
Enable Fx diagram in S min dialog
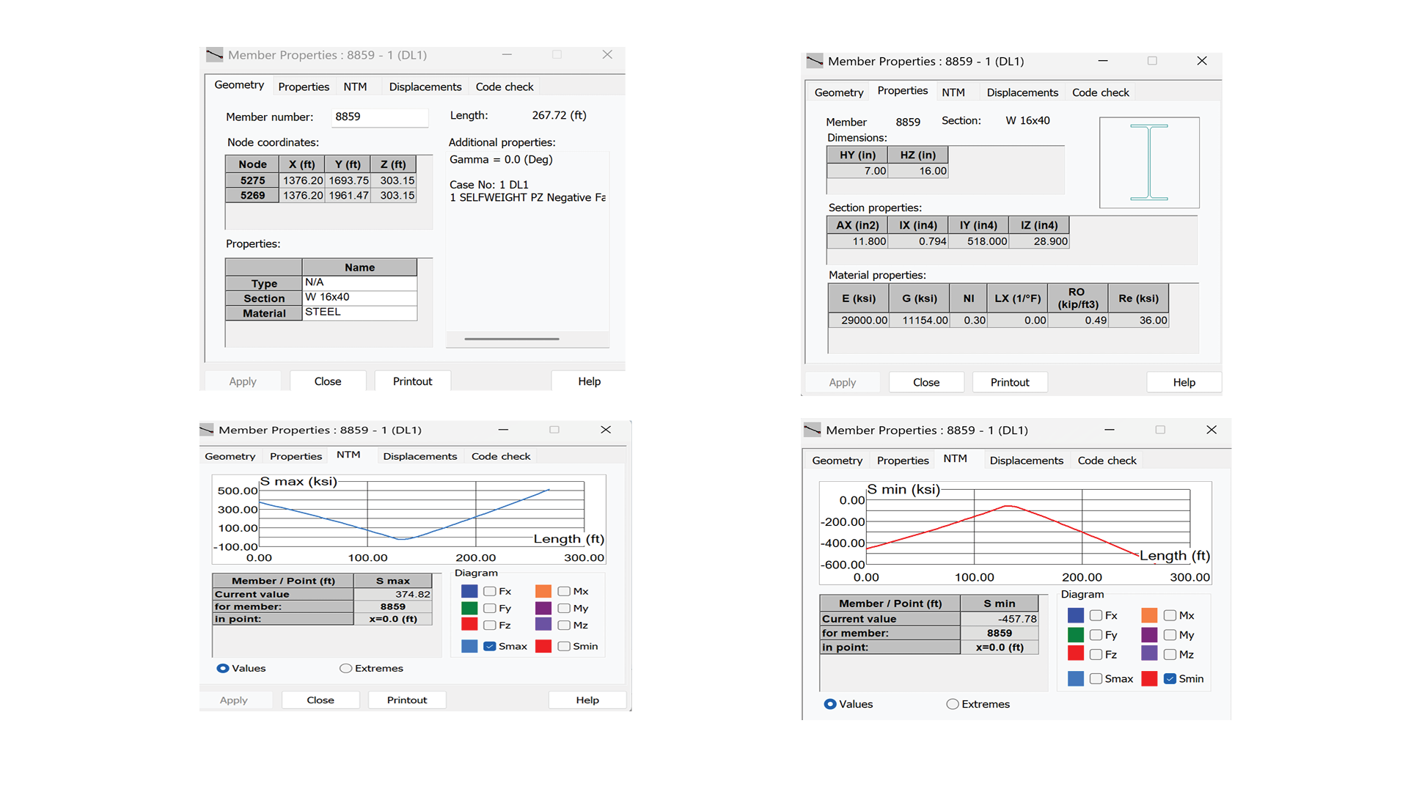(x=1096, y=615)
